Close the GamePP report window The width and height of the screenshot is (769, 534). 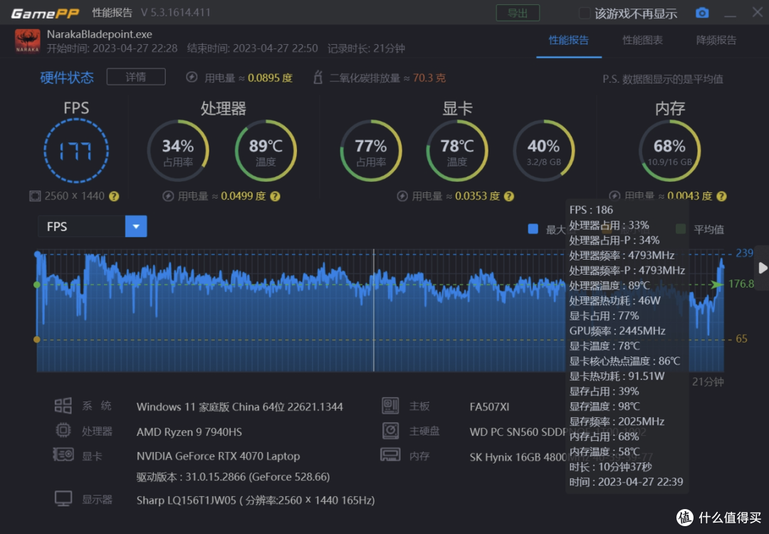coord(757,12)
